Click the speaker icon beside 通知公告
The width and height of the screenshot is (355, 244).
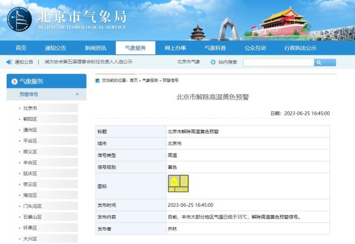[9, 62]
